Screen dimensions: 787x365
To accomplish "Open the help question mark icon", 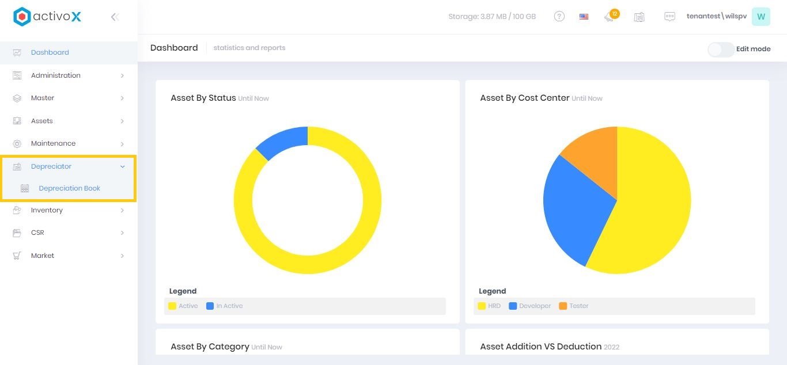I will [559, 17].
